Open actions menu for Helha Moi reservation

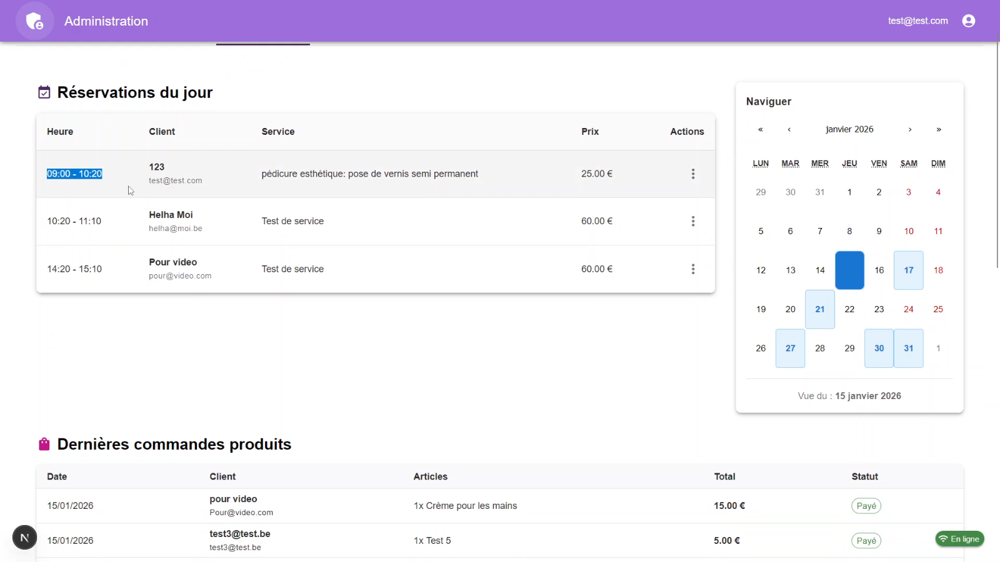click(x=692, y=222)
